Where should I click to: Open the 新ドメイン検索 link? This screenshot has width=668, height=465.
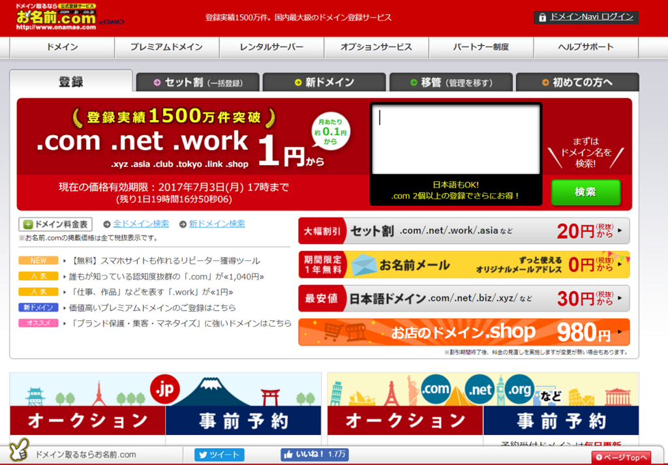click(x=217, y=224)
